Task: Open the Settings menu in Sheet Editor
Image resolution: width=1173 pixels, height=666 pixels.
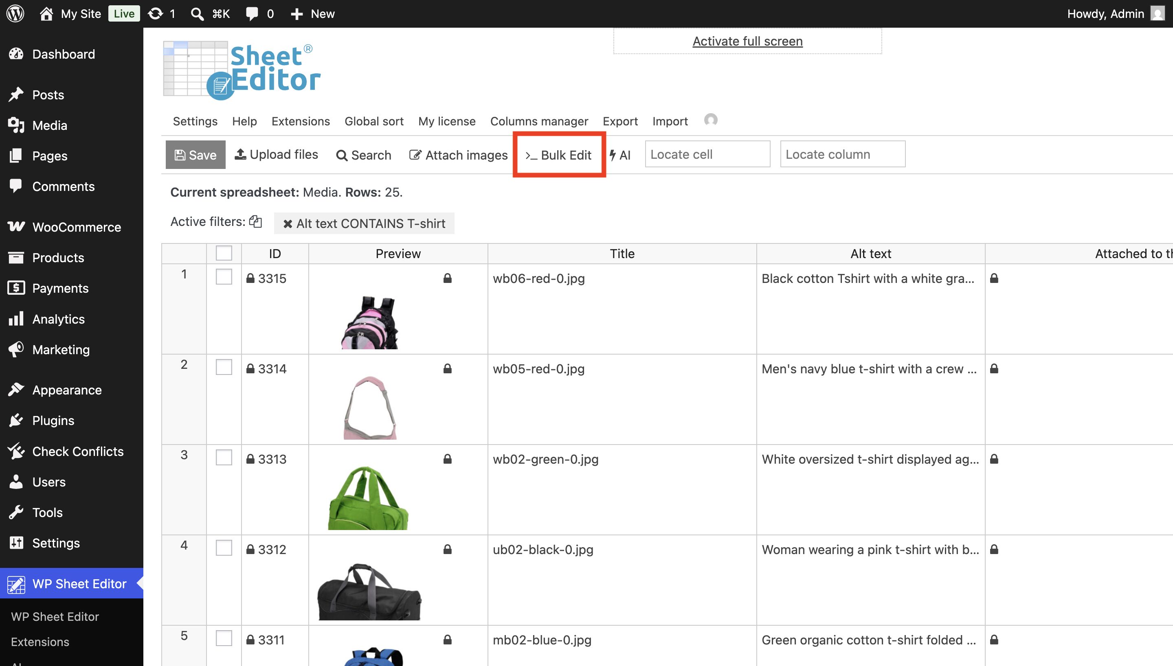Action: point(195,121)
